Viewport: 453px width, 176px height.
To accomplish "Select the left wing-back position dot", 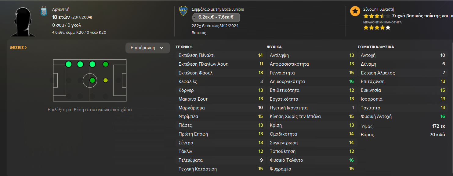I will [80, 64].
